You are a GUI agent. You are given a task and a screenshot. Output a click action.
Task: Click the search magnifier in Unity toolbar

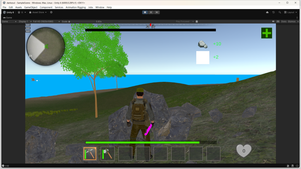280,12
